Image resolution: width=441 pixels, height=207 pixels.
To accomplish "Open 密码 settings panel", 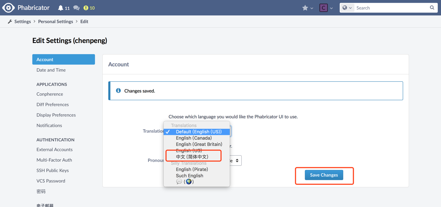I will click(x=41, y=191).
